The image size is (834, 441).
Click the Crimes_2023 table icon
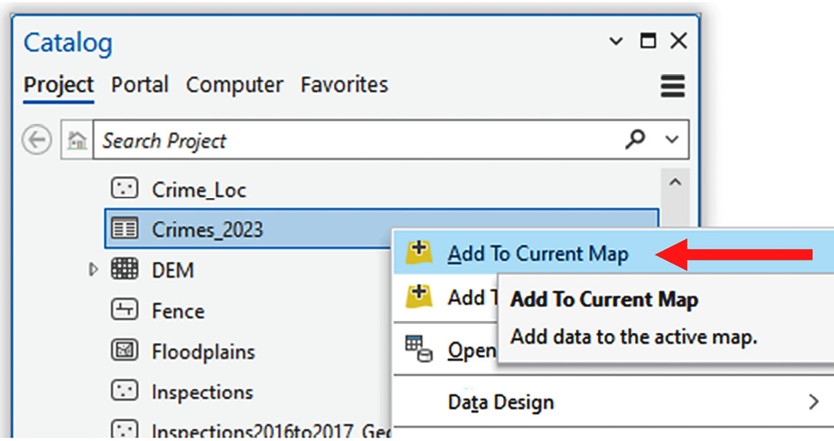click(125, 229)
